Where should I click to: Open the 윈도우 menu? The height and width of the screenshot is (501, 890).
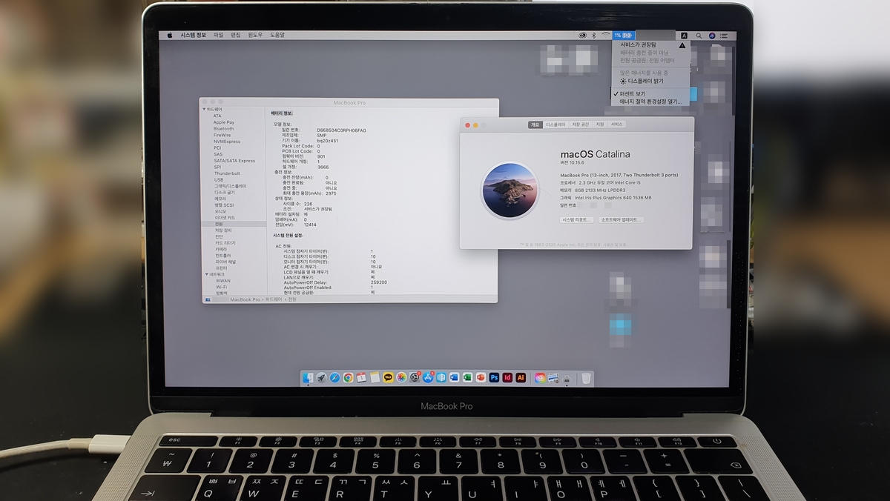[255, 35]
